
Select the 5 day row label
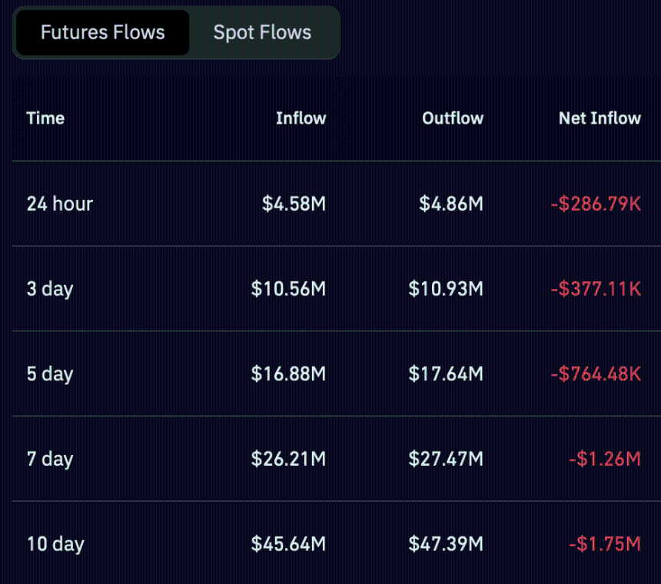[x=50, y=374]
